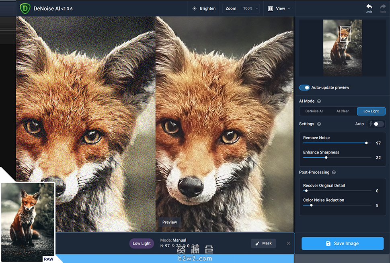Toggle Auto-update preview switch
This screenshot has width=390, height=263.
click(x=305, y=87)
